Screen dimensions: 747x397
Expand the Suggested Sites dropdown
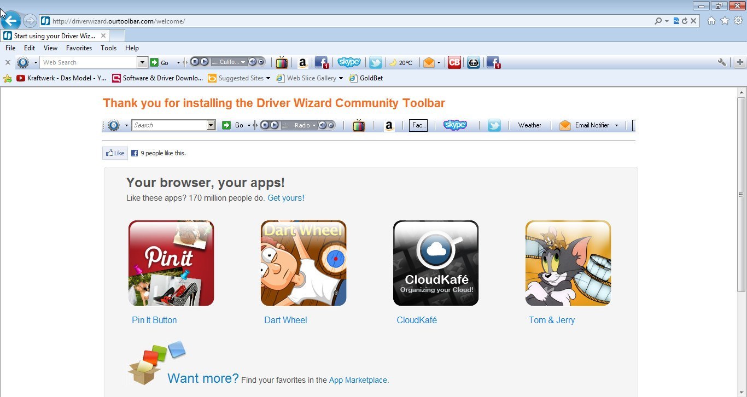tap(268, 78)
